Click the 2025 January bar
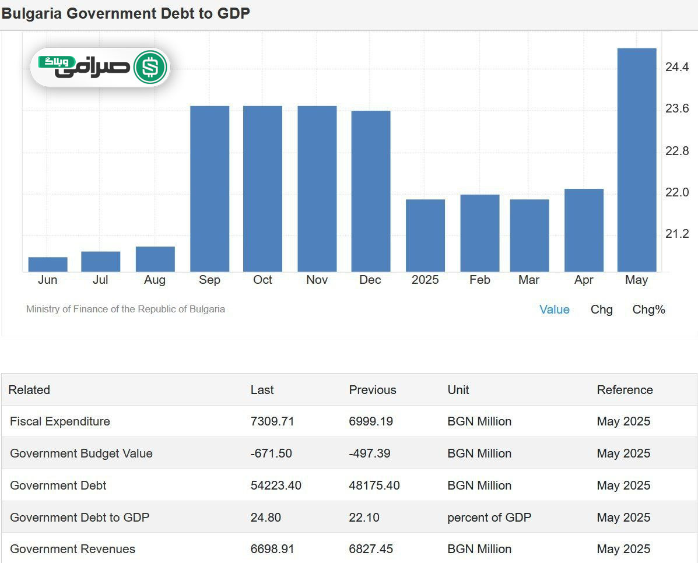 click(x=425, y=235)
